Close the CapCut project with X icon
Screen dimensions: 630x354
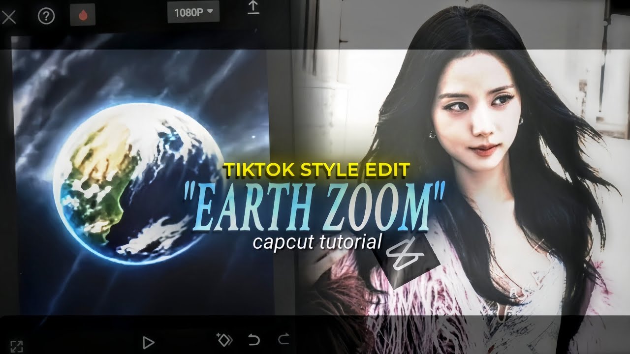[x=8, y=18]
